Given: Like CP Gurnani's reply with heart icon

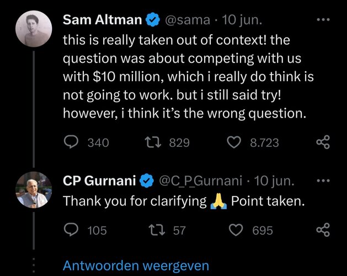Looking at the screenshot, I should point(236,230).
